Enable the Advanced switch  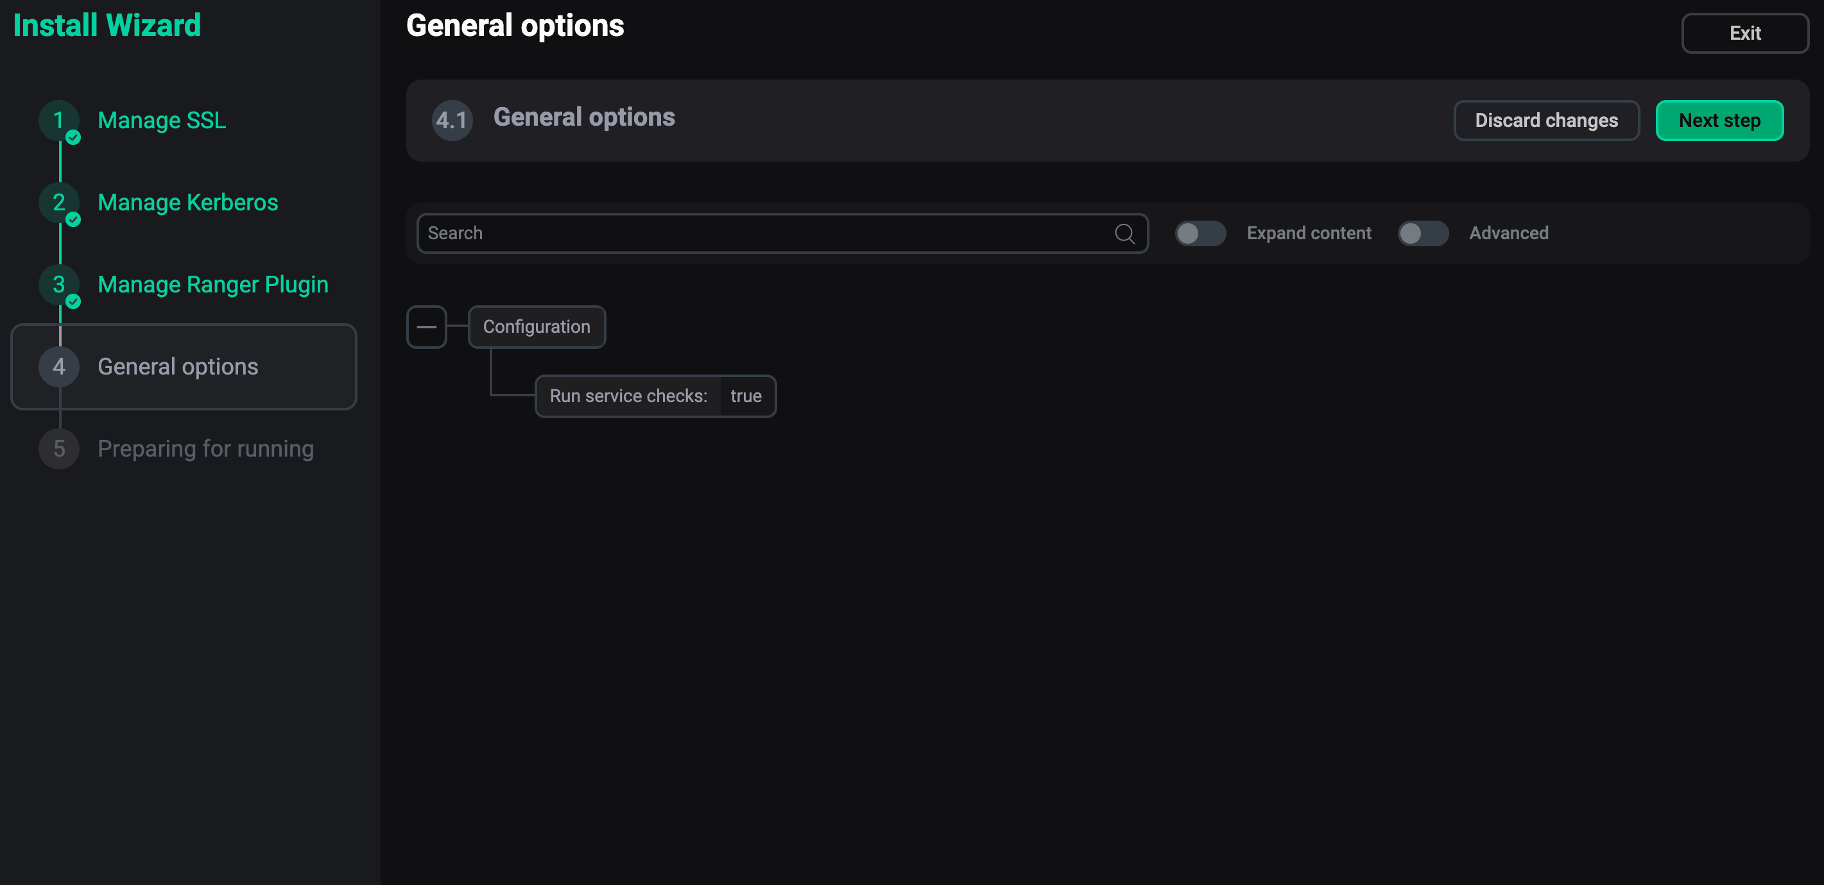(1422, 233)
